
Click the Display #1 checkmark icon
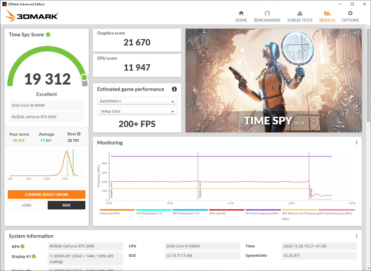pyautogui.click(x=34, y=256)
